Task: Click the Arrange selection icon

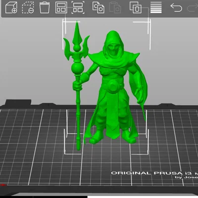Action: pos(78,7)
